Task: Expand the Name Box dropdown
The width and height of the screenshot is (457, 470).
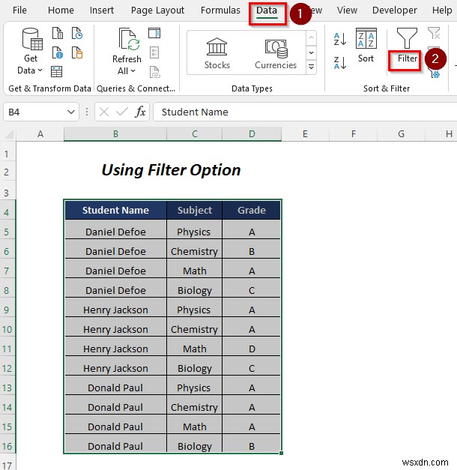Action: pos(71,112)
